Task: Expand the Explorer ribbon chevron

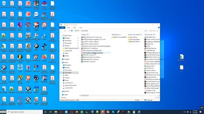Action: pos(157,28)
